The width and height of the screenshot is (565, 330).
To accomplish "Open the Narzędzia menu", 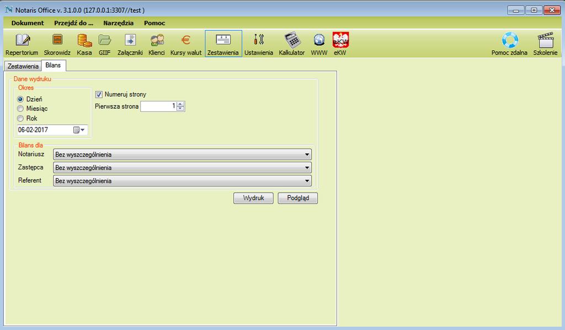I will [119, 23].
